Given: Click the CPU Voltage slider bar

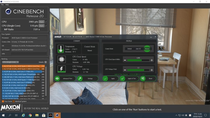Looking at the screenshot, I should tap(138, 70).
